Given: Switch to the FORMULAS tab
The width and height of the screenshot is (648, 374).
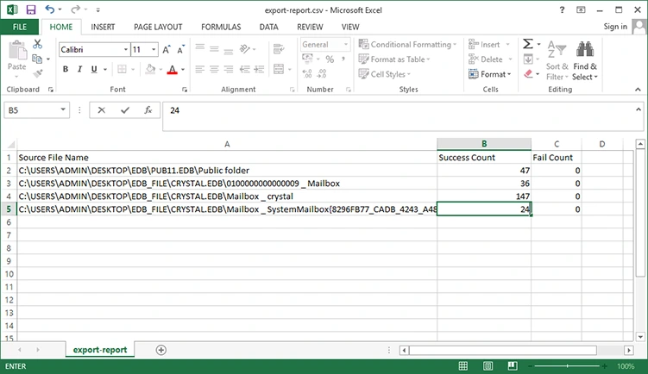Looking at the screenshot, I should [x=221, y=28].
